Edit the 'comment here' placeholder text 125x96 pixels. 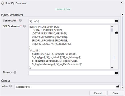pos(62,9)
